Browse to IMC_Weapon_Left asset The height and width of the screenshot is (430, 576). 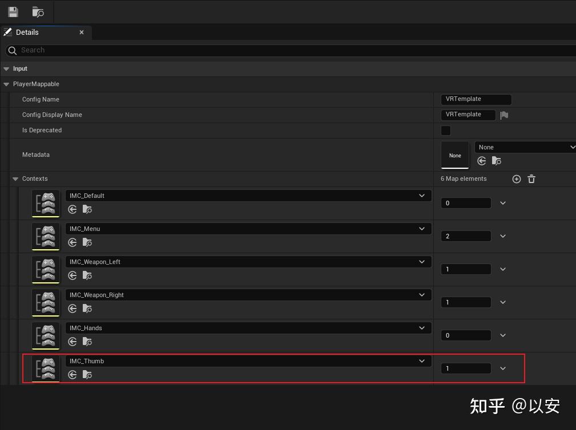87,275
